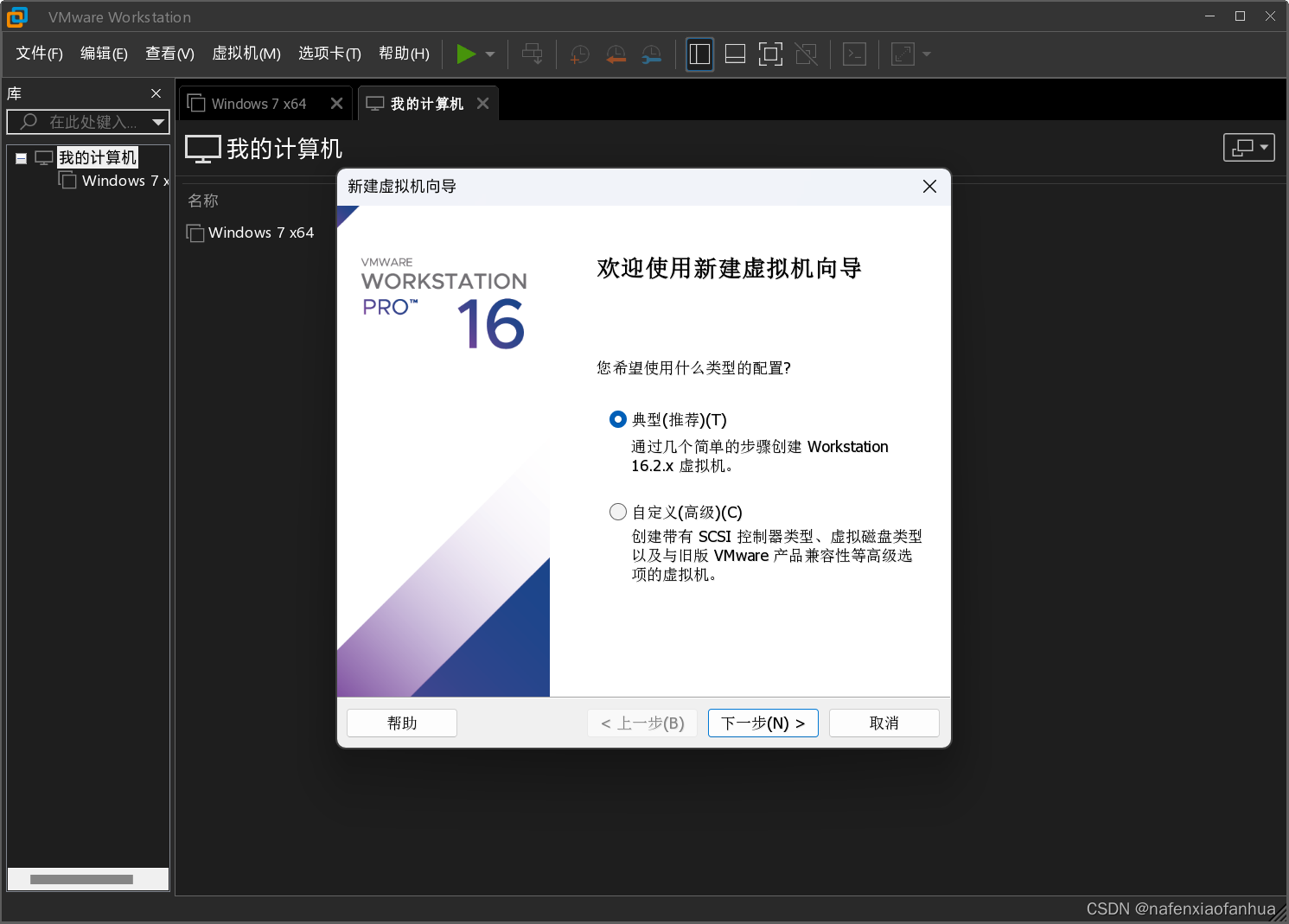The width and height of the screenshot is (1289, 924).
Task: Toggle the Show Library sidebar icon
Action: 700,54
